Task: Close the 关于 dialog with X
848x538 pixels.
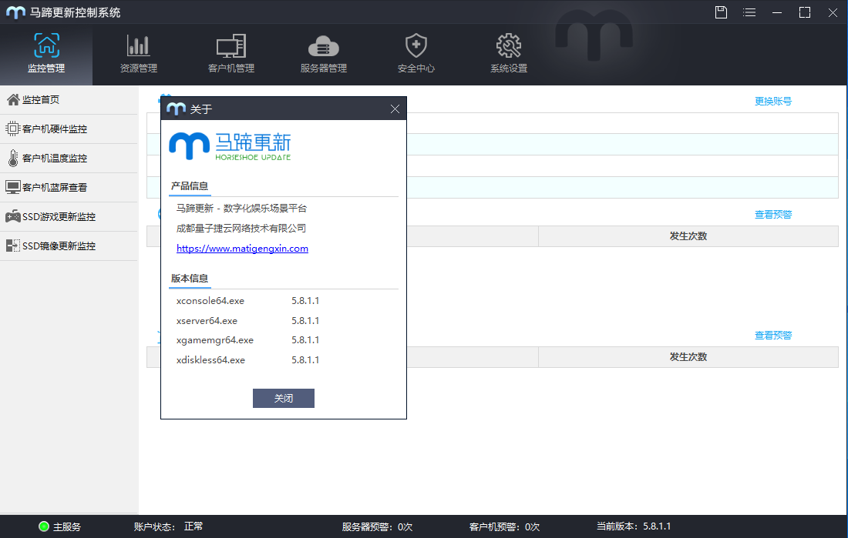Action: [395, 109]
